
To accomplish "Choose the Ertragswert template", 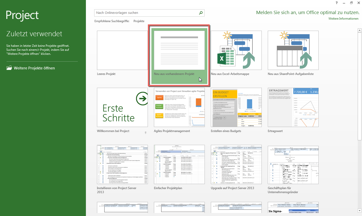I will (x=293, y=107).
